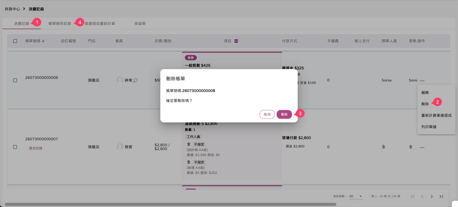Click 現金 $2,800 payment detail
458x207 pixels.
[x=295, y=146]
